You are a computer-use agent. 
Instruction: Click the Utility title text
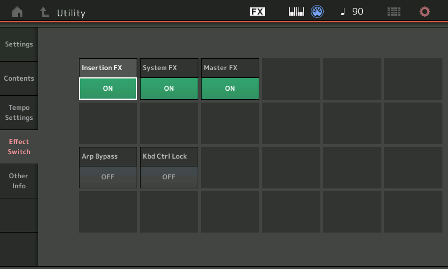point(71,13)
